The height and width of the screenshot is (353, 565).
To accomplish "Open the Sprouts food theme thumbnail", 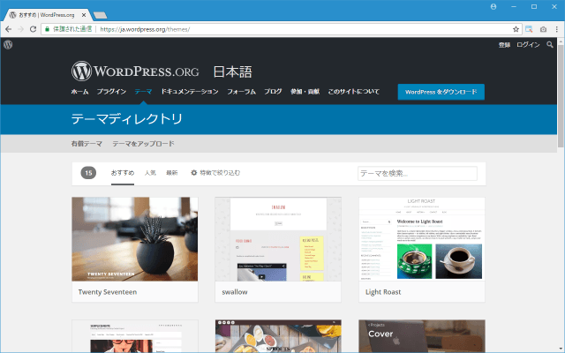I will pyautogui.click(x=278, y=336).
